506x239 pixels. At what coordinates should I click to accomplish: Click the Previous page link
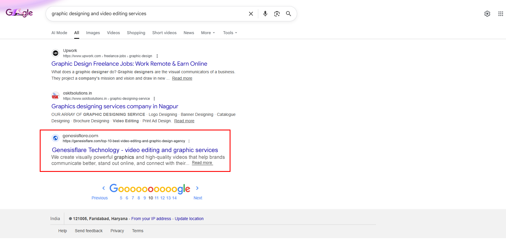pyautogui.click(x=99, y=198)
